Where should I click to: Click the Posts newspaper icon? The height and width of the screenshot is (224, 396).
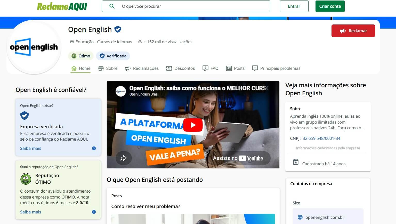click(x=229, y=68)
